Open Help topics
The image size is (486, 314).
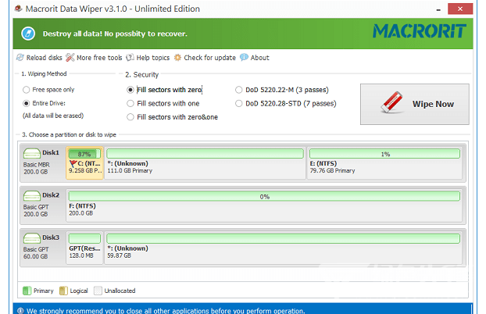point(148,58)
